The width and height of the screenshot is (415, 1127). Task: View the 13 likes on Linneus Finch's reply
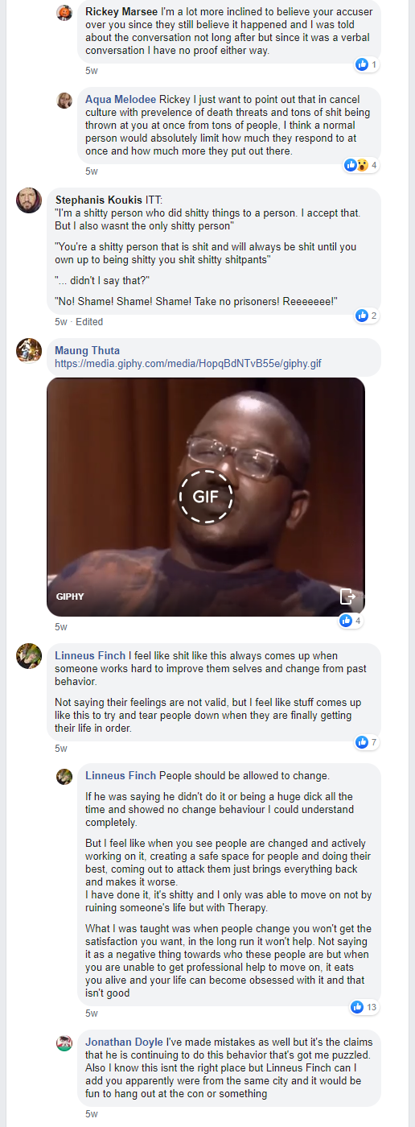[364, 1007]
